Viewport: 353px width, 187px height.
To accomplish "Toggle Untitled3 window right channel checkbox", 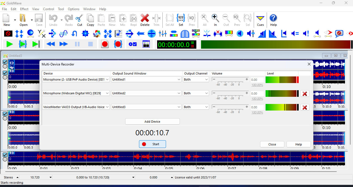I will pyautogui.click(x=5, y=73).
